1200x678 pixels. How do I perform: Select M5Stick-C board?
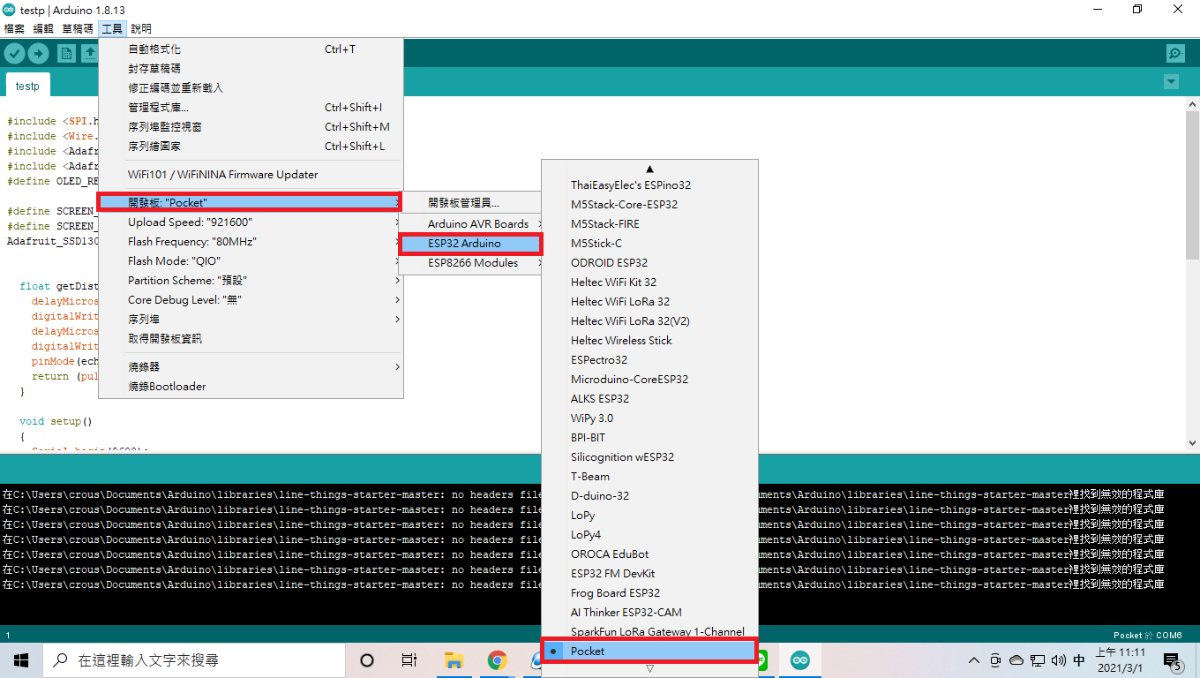tap(650, 244)
